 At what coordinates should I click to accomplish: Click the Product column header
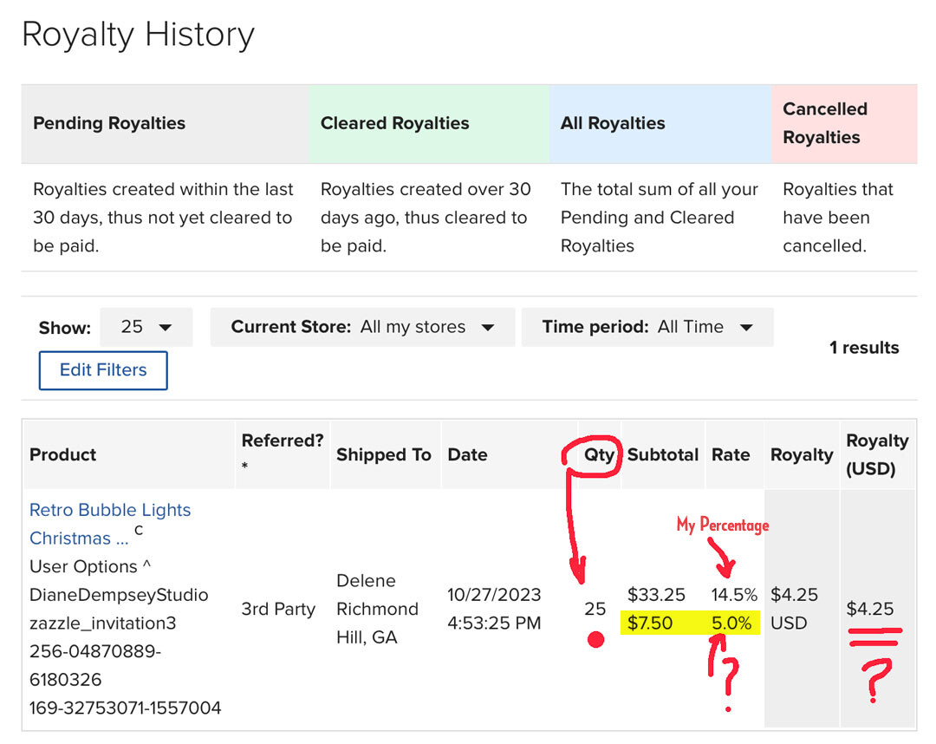click(x=62, y=455)
